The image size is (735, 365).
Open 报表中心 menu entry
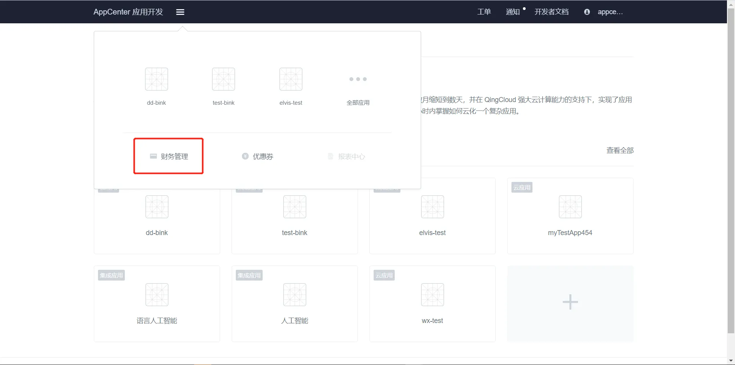(x=346, y=156)
